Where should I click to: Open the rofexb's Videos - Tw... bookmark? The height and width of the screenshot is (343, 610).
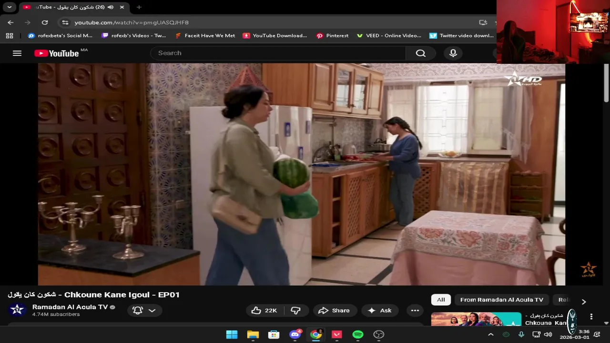pos(134,36)
